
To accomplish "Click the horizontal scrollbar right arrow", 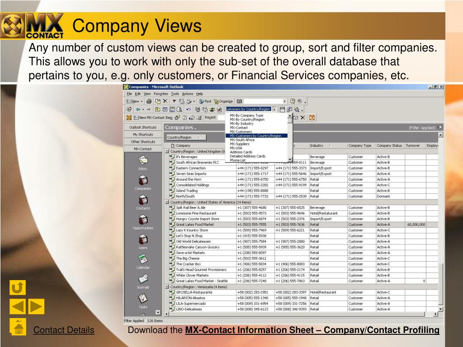I will pos(435,314).
